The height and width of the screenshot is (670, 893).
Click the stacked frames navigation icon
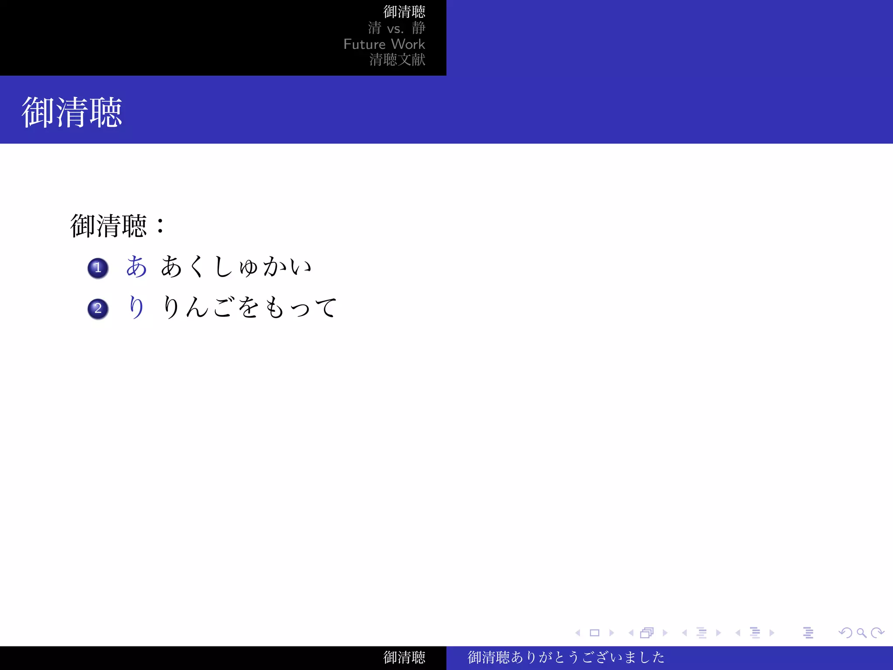click(647, 633)
